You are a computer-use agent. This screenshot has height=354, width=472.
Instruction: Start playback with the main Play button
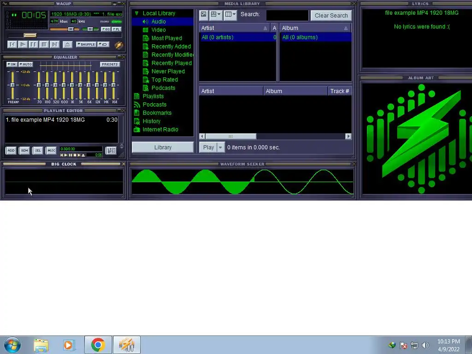(23, 45)
